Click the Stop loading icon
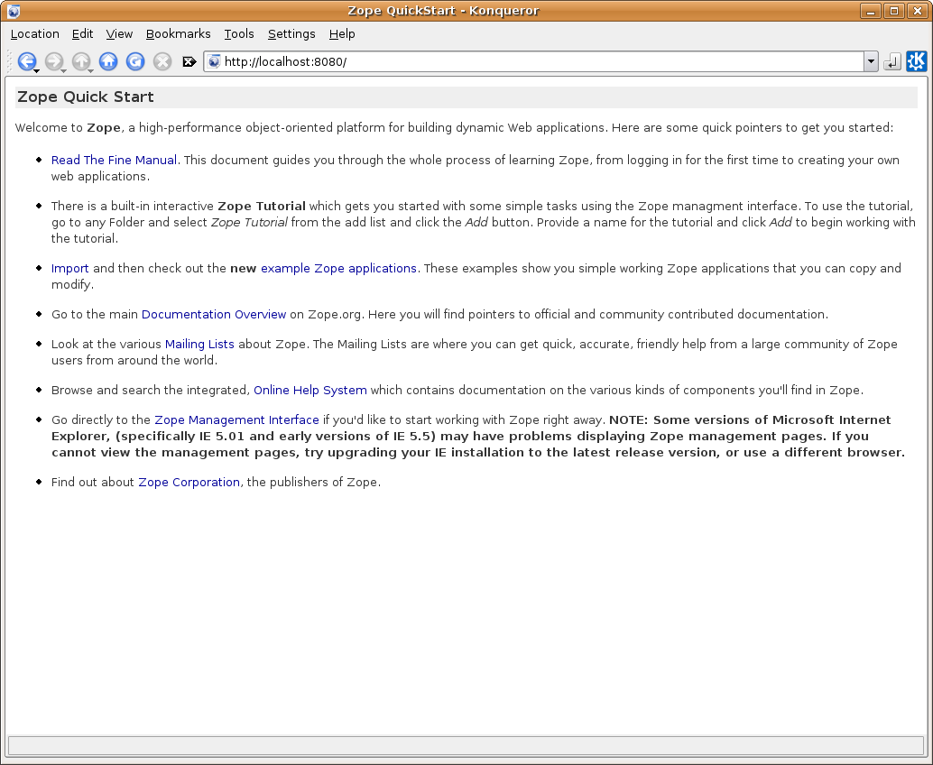 pyautogui.click(x=162, y=61)
